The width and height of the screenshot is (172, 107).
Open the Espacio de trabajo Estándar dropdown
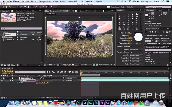[x=135, y=7]
